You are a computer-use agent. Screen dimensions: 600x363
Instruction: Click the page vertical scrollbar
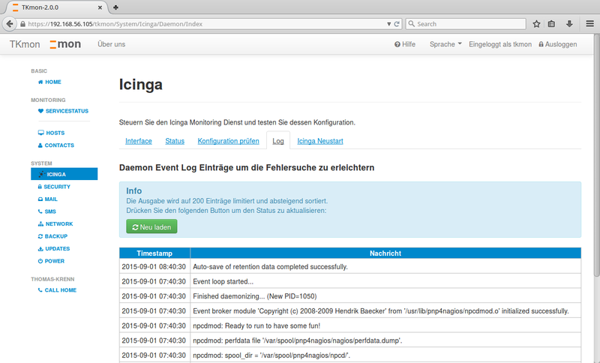[596, 154]
